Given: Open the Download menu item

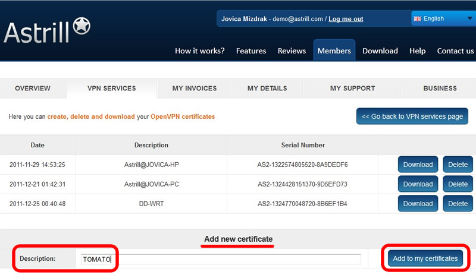Looking at the screenshot, I should coord(380,50).
